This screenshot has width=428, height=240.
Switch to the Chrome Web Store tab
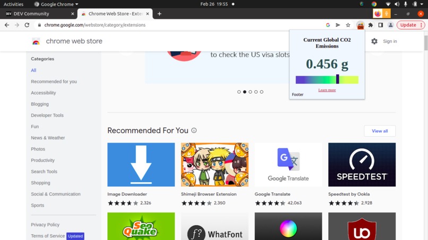(115, 14)
